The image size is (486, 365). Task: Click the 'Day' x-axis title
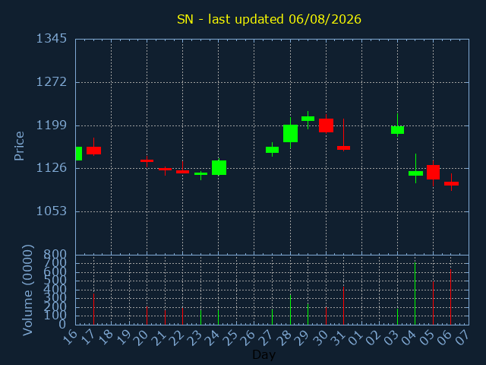pyautogui.click(x=264, y=354)
